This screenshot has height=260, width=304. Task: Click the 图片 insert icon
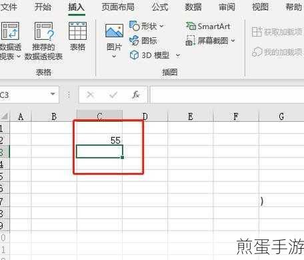[x=114, y=31]
